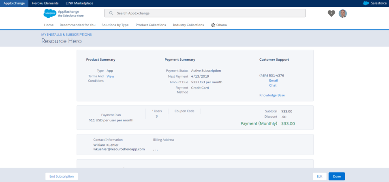This screenshot has width=389, height=182.
Task: Click the $11 USD per user per month plan
Action: tap(111, 120)
